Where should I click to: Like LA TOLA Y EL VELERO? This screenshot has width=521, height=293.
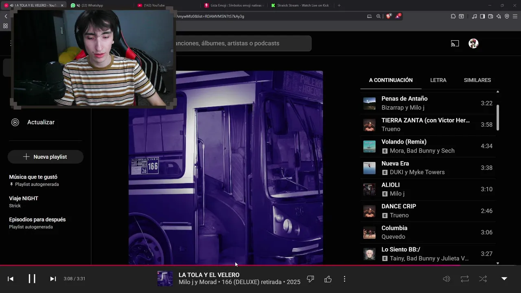coord(328,279)
